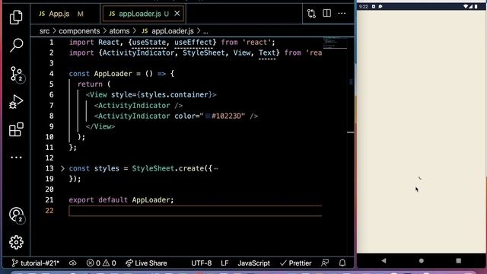Click the feedback icon in status bar
This screenshot has width=487, height=274.
point(325,263)
